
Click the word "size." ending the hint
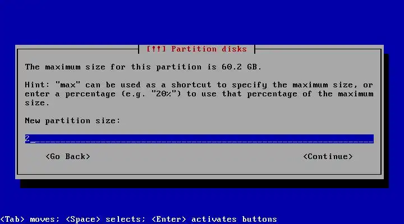pos(37,103)
